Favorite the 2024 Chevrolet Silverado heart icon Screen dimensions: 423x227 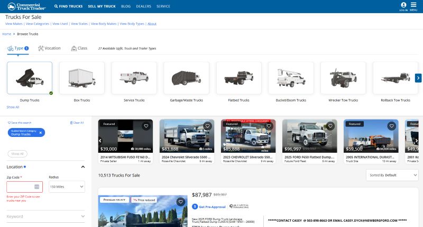point(207,126)
